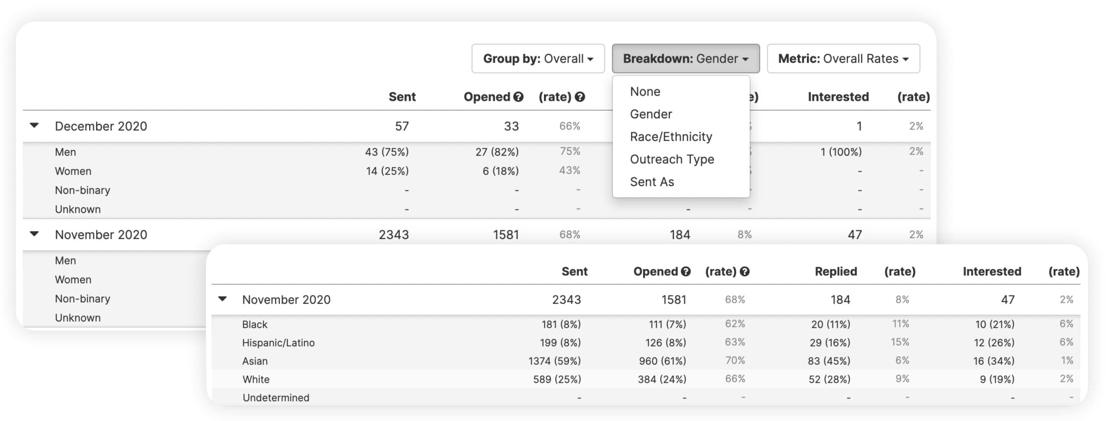Click the highlighted Breakdown: Gender button

685,59
